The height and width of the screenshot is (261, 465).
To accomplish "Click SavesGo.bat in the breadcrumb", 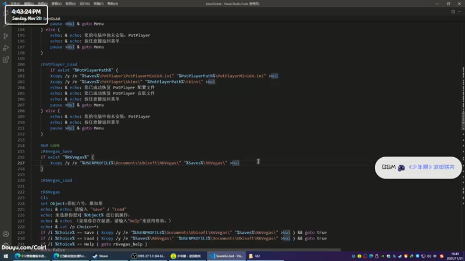I will tap(52, 19).
